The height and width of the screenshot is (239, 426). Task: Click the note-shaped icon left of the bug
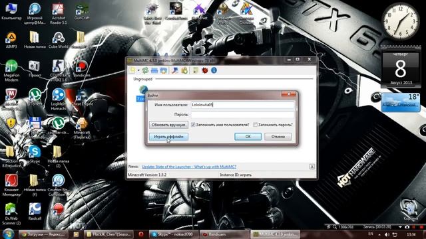[x=195, y=70]
